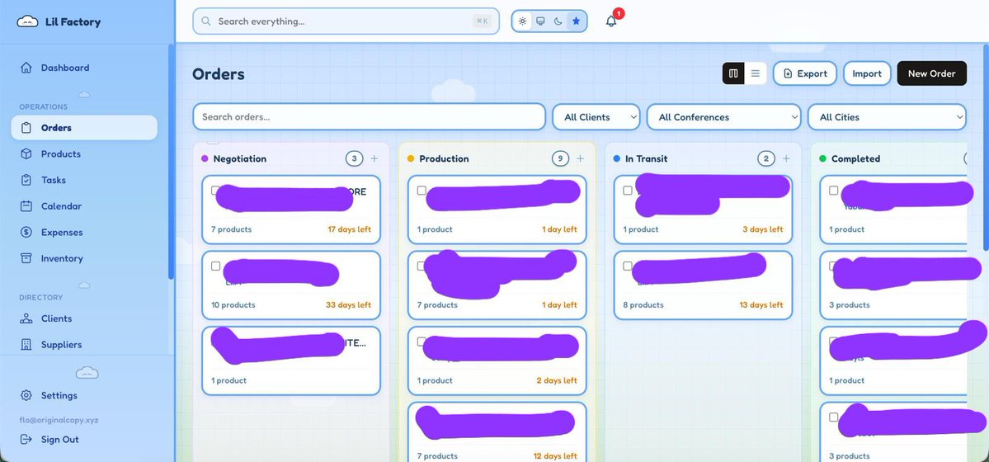Check the Production card with 2 days left
This screenshot has width=989, height=462.
422,342
